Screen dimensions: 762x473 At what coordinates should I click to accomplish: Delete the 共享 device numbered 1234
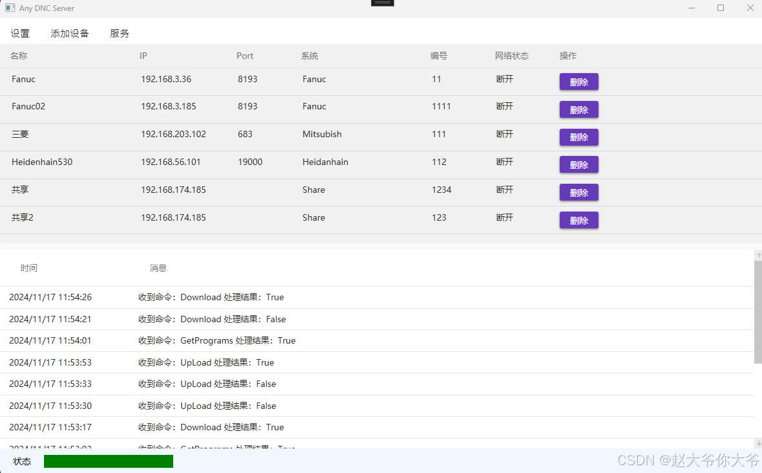click(579, 193)
